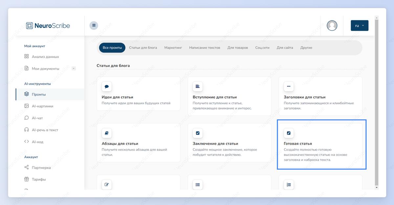Image resolution: width=394 pixels, height=205 pixels.
Task: Open the user avatar profile
Action: click(x=332, y=26)
